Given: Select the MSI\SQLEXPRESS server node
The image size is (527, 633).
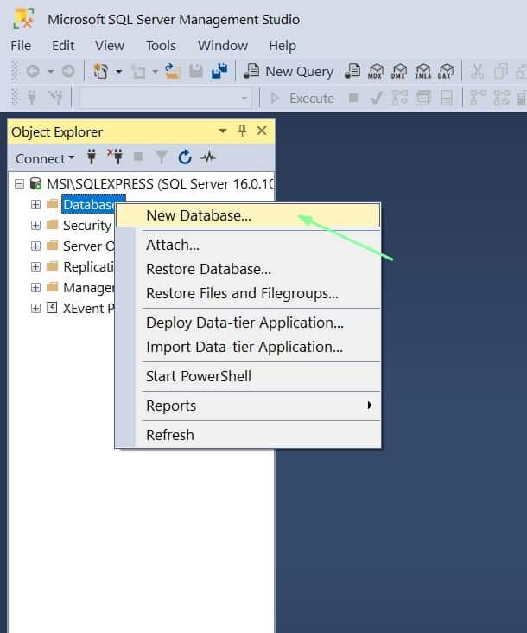Looking at the screenshot, I should click(x=160, y=184).
